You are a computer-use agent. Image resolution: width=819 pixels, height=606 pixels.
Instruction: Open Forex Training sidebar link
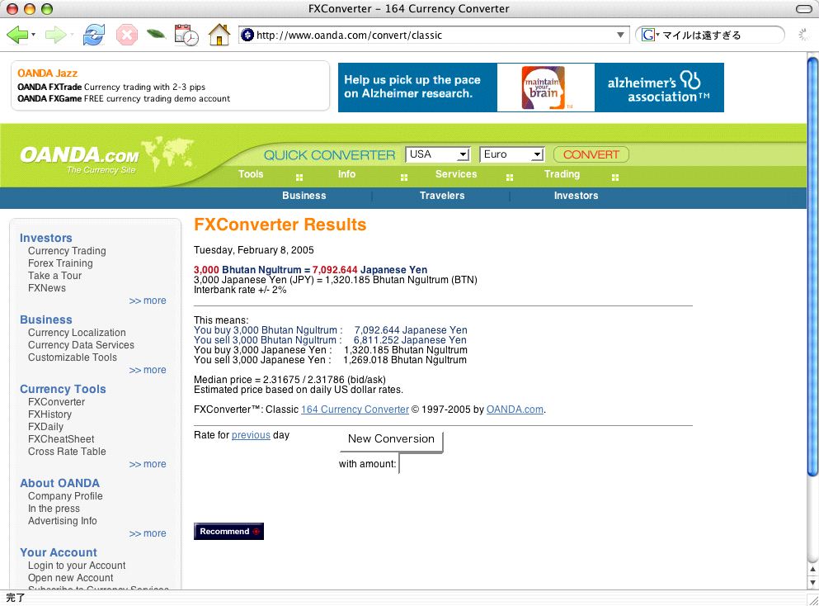[x=60, y=263]
